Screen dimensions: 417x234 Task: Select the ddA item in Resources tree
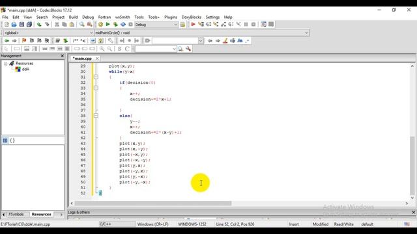pos(25,70)
